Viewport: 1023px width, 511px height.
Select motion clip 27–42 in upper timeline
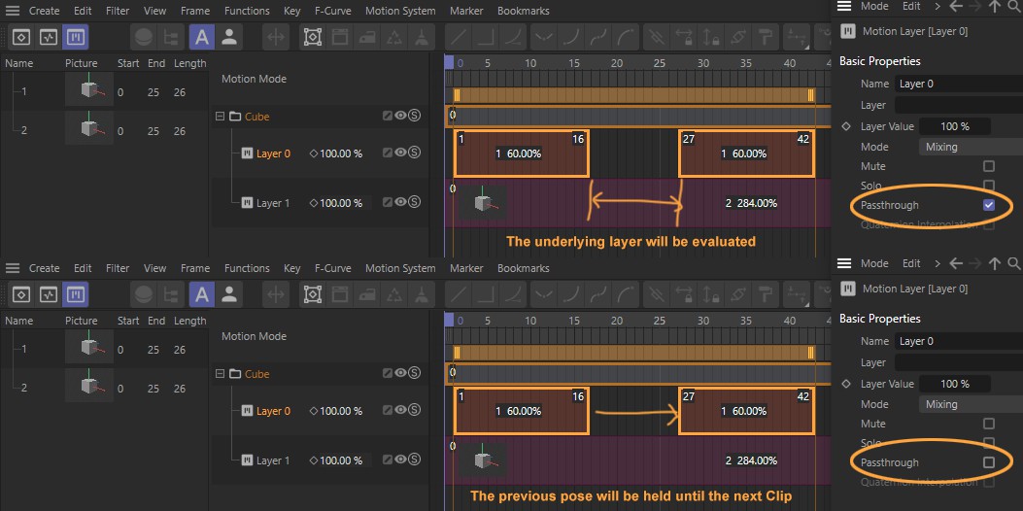(x=746, y=153)
